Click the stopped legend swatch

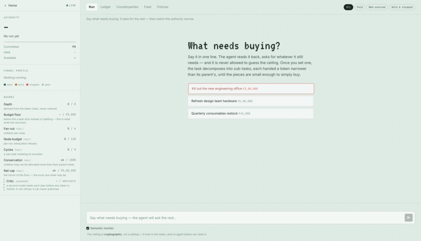(x=27, y=84)
